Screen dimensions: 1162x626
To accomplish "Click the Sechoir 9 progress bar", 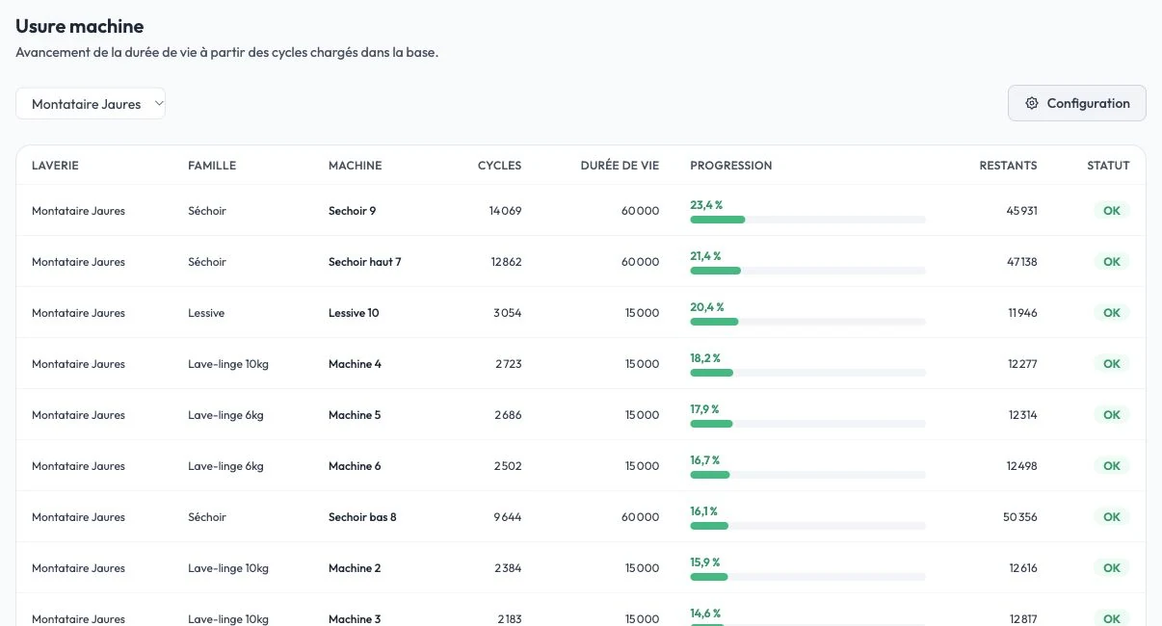I will pyautogui.click(x=807, y=220).
